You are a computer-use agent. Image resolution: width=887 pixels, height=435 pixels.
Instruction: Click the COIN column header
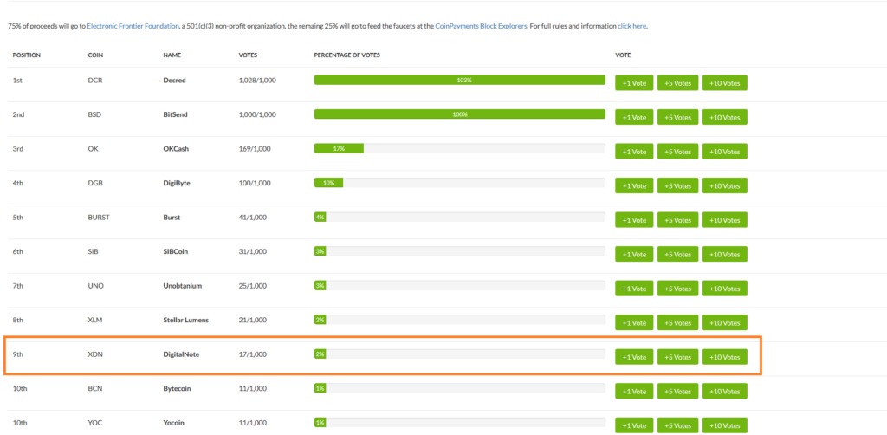point(95,55)
